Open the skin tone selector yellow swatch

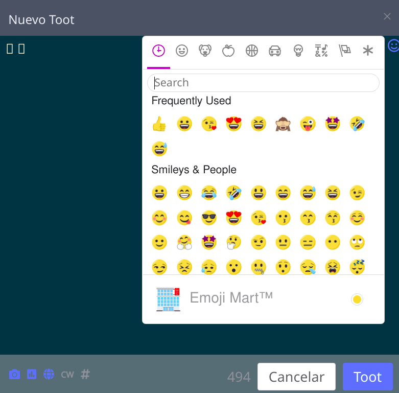(357, 299)
